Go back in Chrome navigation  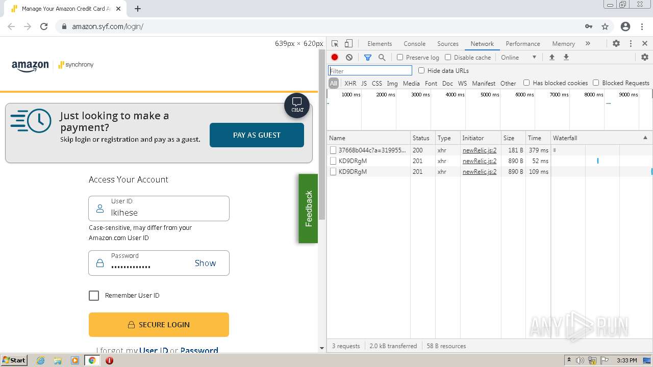(x=11, y=27)
